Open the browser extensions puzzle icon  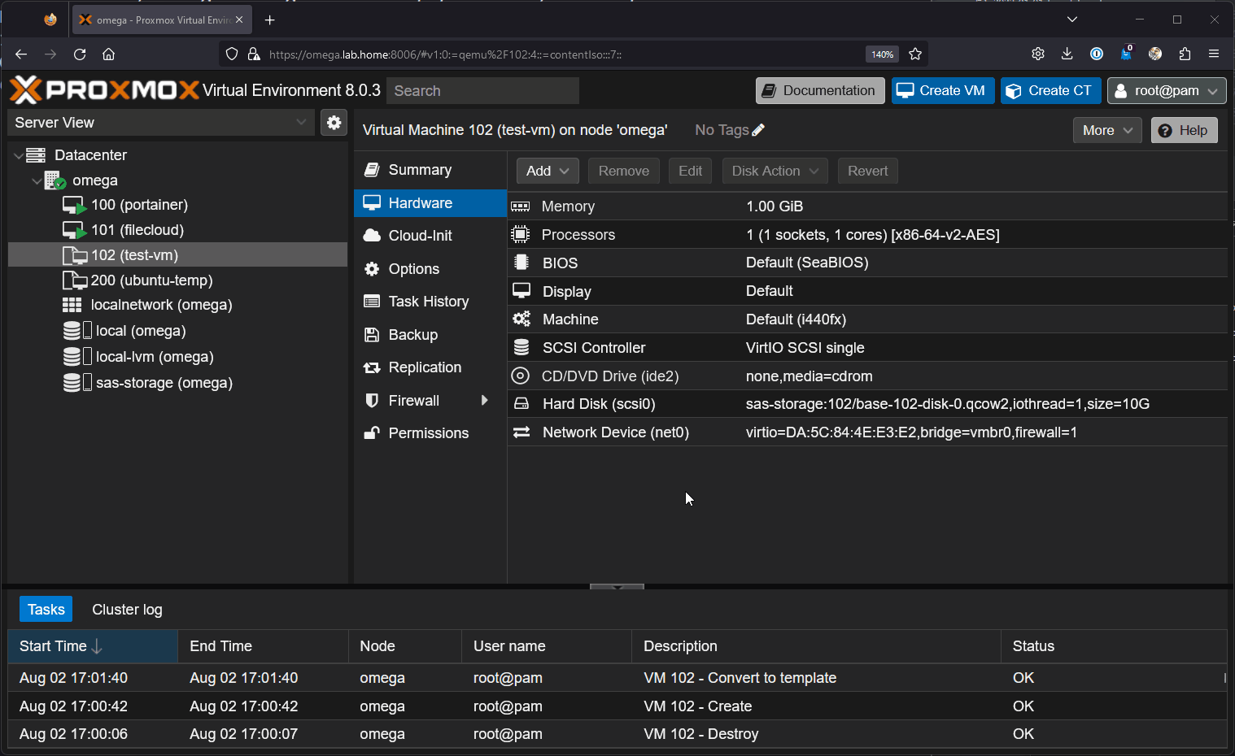(1185, 54)
